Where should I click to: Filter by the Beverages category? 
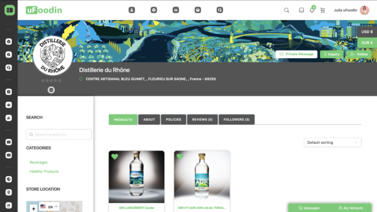(38, 162)
